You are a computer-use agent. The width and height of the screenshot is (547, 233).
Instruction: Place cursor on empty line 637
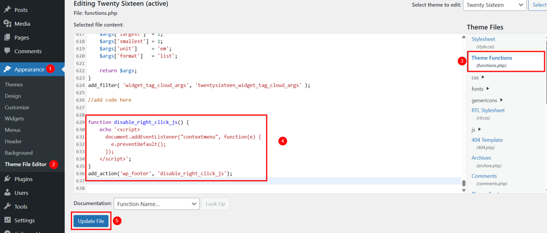click(x=274, y=181)
